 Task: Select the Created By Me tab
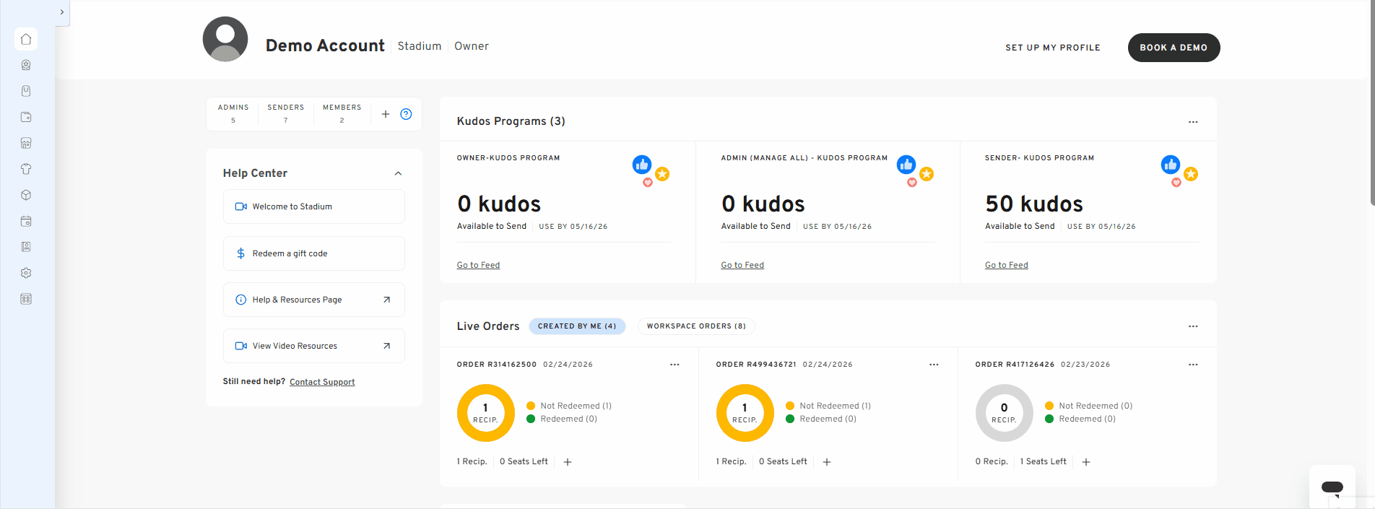pyautogui.click(x=577, y=326)
